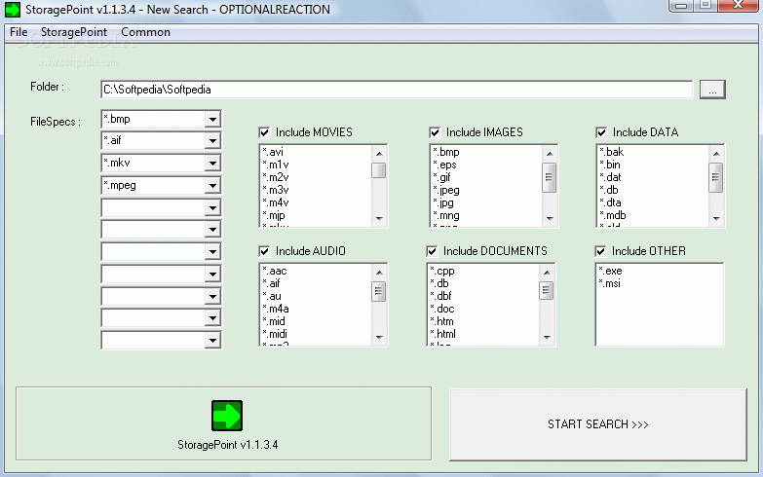Toggle the Include DOCUMENTS checkbox

[x=432, y=251]
